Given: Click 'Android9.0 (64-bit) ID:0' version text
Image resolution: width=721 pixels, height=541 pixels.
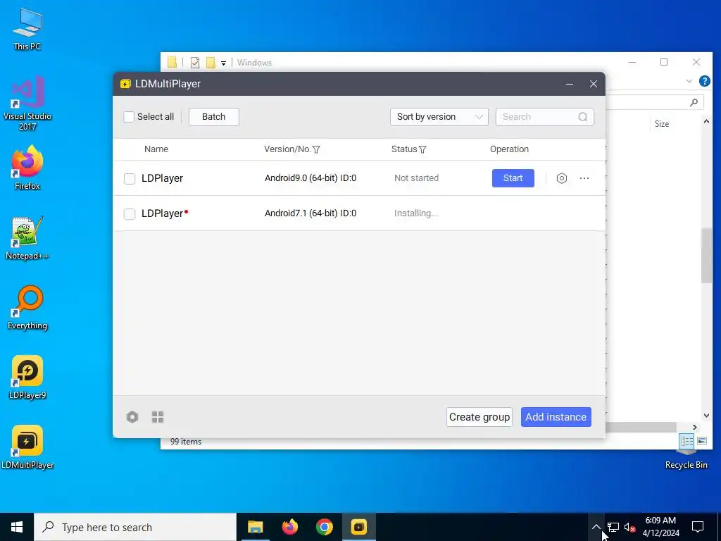Looking at the screenshot, I should click(311, 178).
